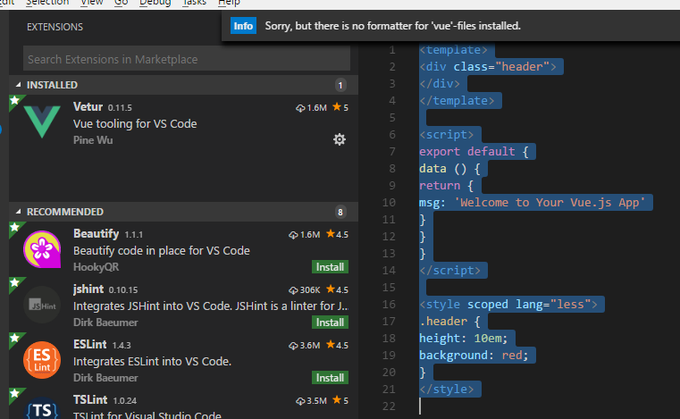Click code line 'export default {'

pyautogui.click(x=474, y=151)
